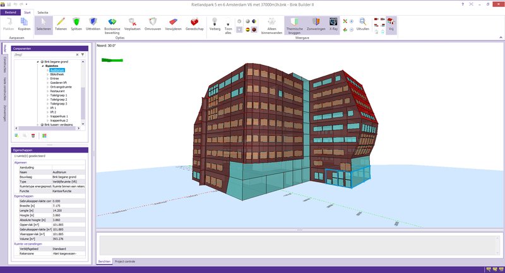Click the Omvouwen tool
The image size is (505, 273).
tap(153, 25)
